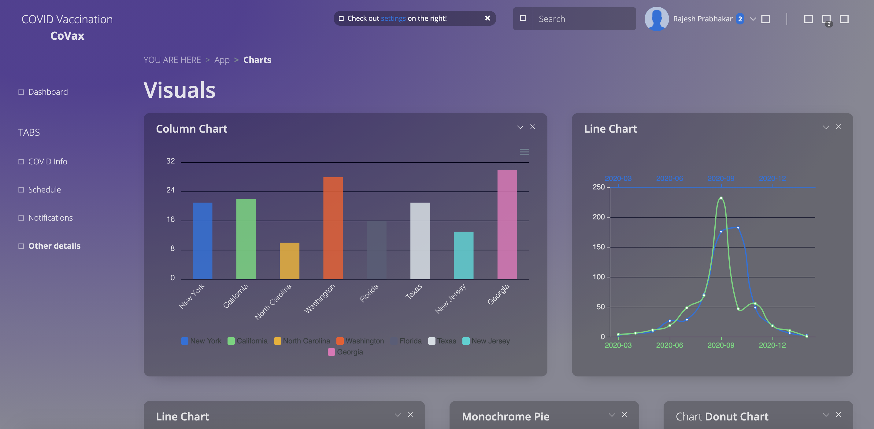Image resolution: width=874 pixels, height=429 pixels.
Task: Select Schedule in sidebar
Action: [x=44, y=189]
